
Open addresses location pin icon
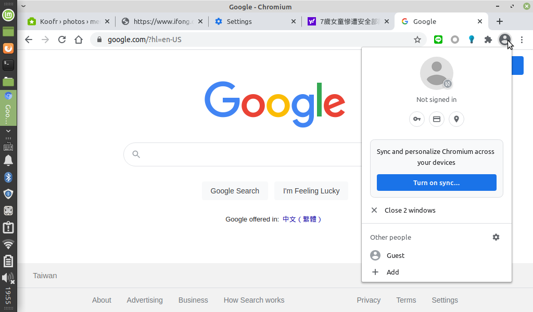point(456,119)
